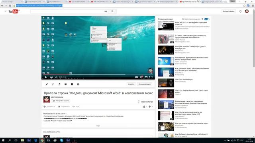This screenshot has width=255, height=143.
Task: Click the Настройки канала button
Action: coord(61,101)
